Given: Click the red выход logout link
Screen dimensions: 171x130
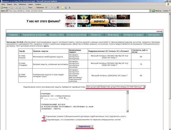Looking at the screenshot, I should (159, 31).
